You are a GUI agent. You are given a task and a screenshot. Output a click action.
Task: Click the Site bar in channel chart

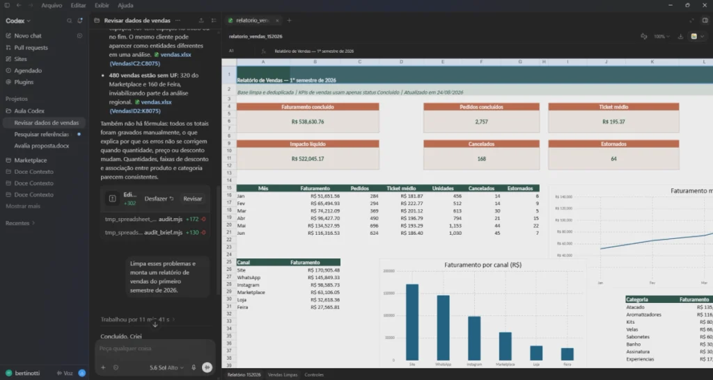pyautogui.click(x=412, y=322)
